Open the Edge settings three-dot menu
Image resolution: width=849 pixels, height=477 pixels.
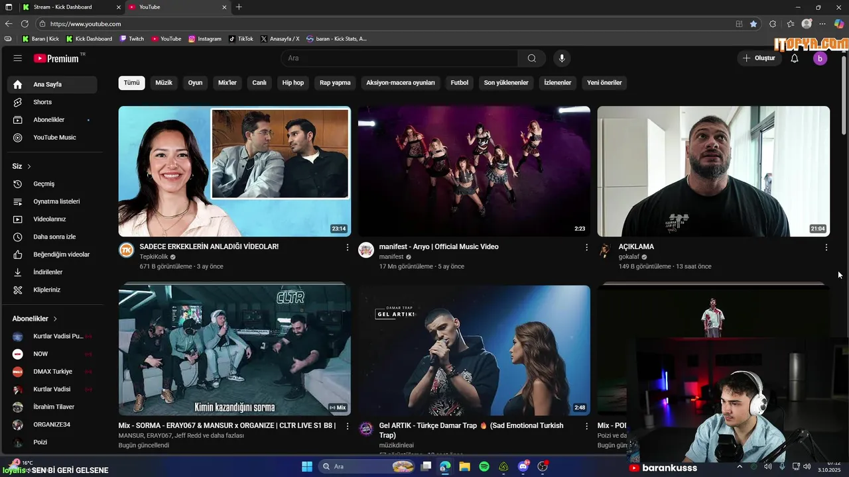point(822,24)
